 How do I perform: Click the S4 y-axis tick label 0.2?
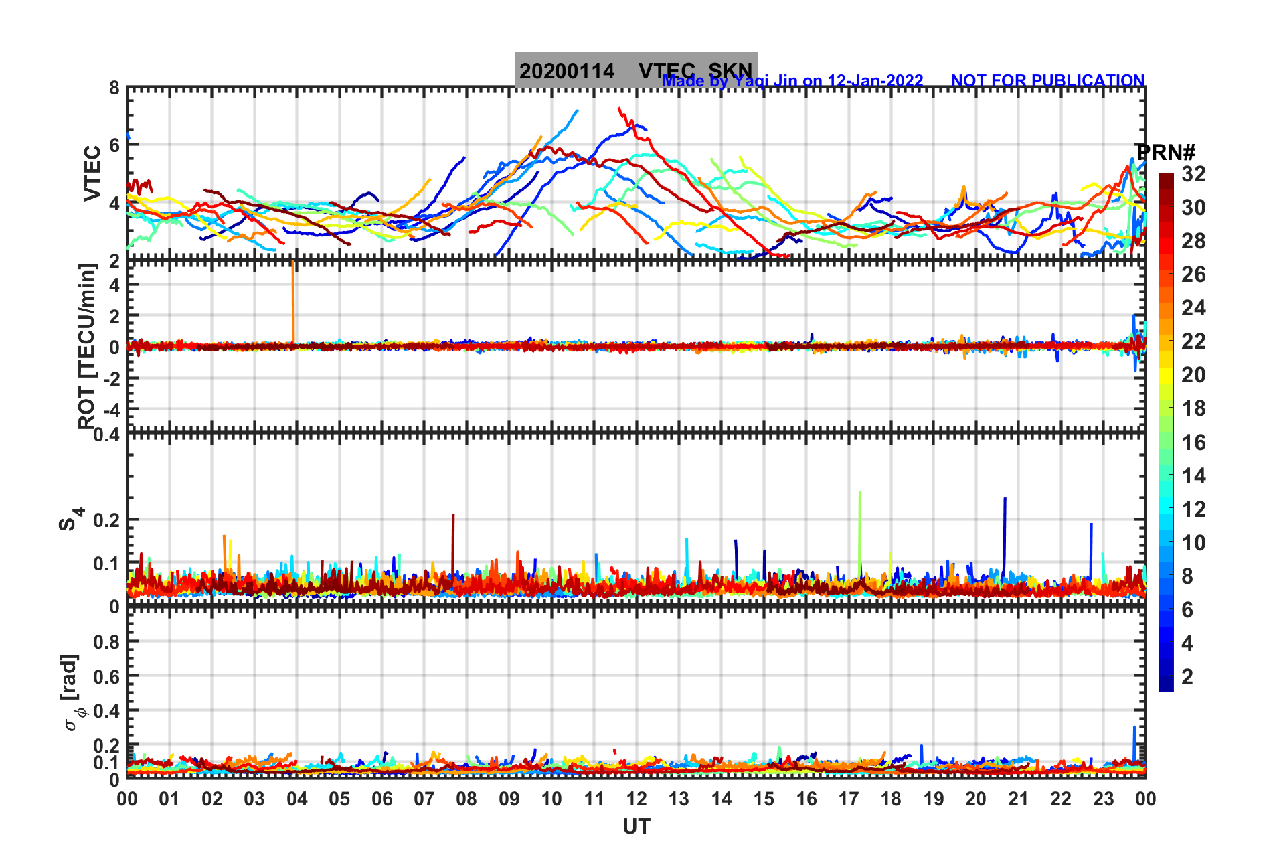point(106,520)
